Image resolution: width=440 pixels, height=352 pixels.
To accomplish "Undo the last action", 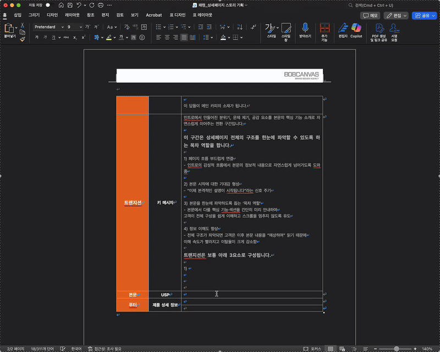I will [79, 5].
